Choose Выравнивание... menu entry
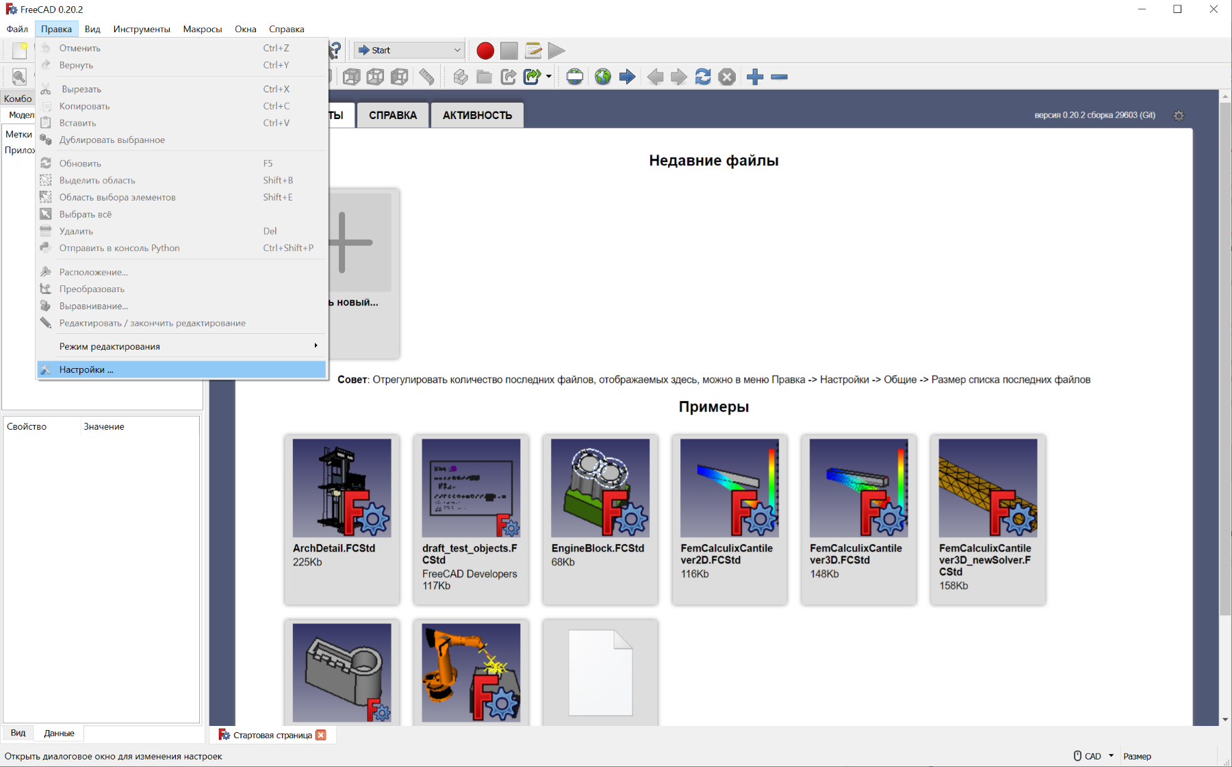The image size is (1232, 767). click(x=182, y=306)
